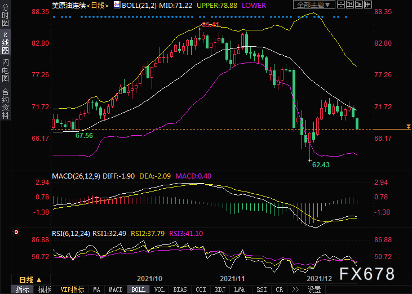The image size is (412, 294).
Task: Click the left 86.88 RSI scale label
Action: pos(41,240)
